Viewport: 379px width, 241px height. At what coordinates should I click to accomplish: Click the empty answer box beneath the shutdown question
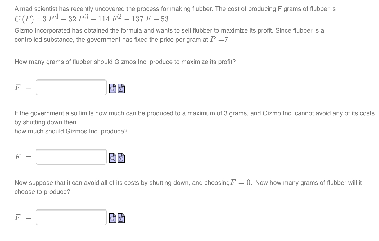[71, 217]
